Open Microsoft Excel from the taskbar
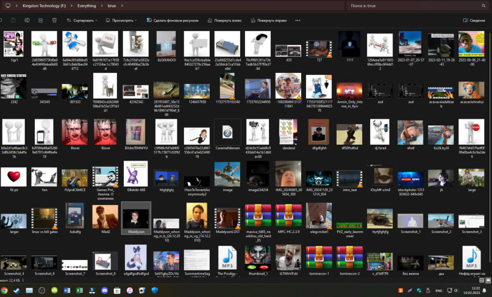Viewport: 492px width, 297px height. point(79,290)
